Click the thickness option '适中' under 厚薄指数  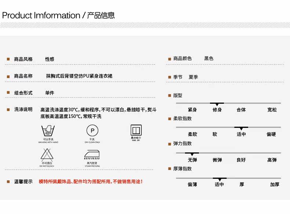point(219,184)
